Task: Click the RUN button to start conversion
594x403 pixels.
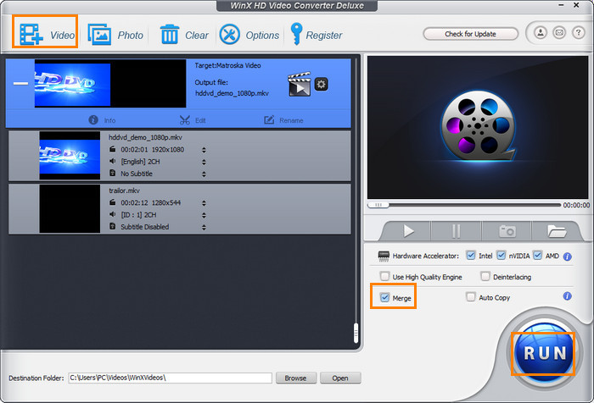Action: click(544, 353)
